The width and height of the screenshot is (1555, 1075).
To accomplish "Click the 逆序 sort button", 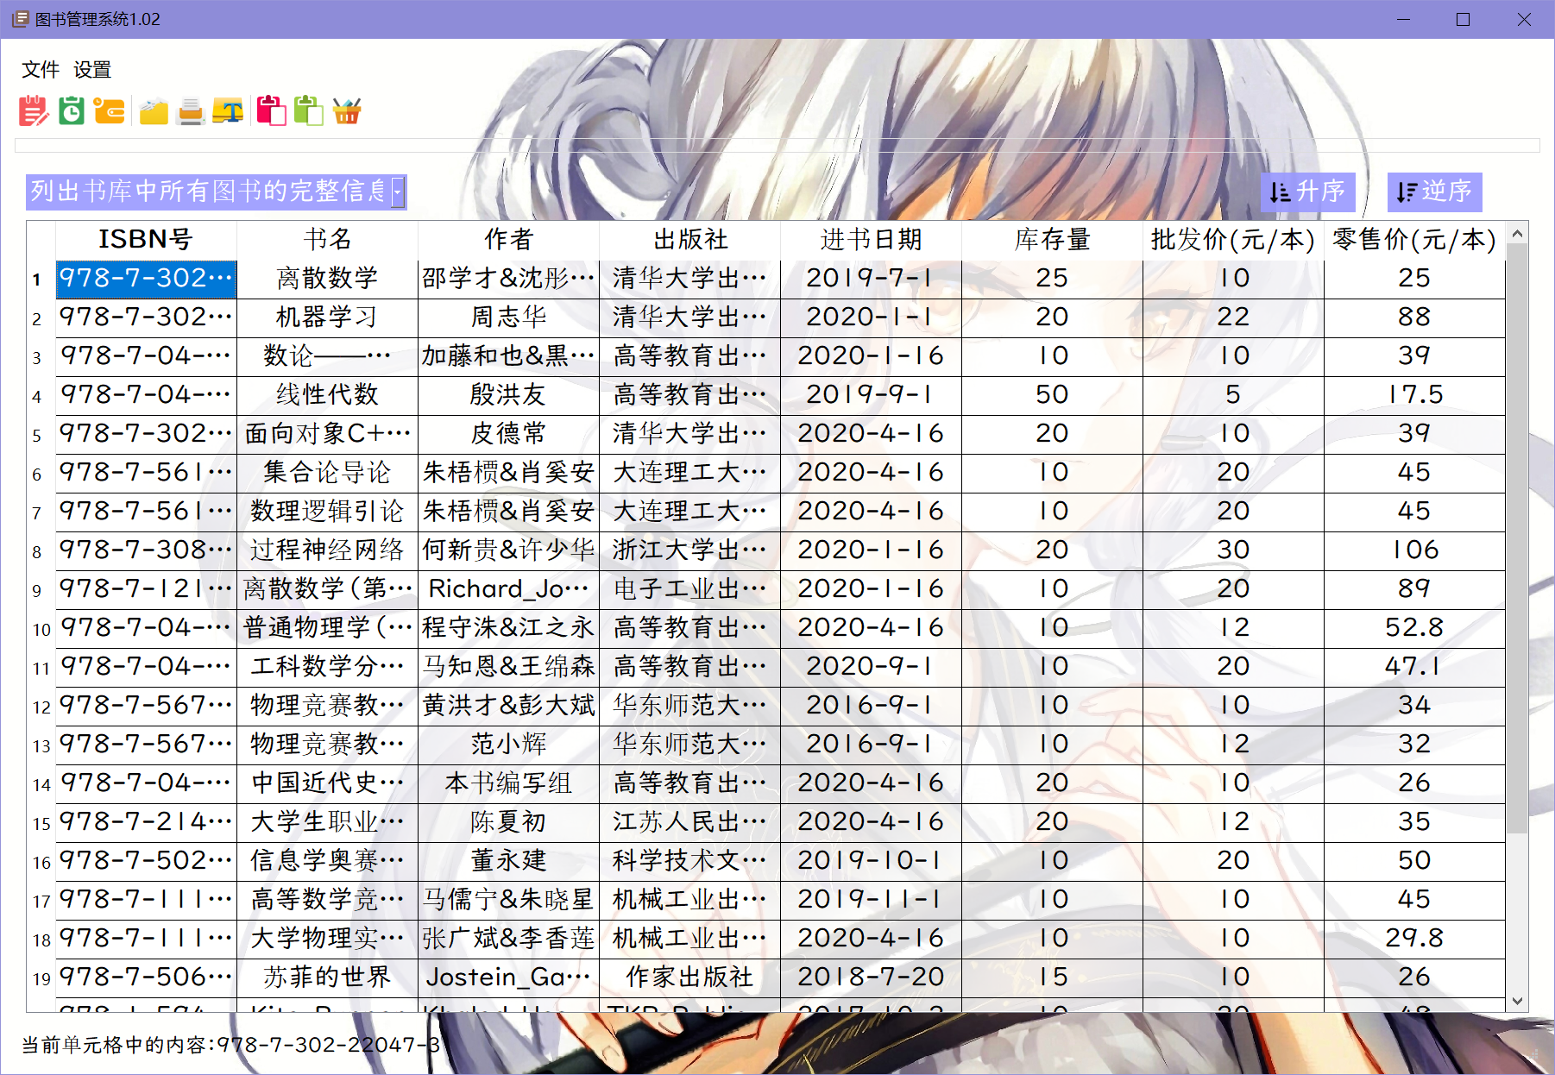I will pyautogui.click(x=1435, y=192).
